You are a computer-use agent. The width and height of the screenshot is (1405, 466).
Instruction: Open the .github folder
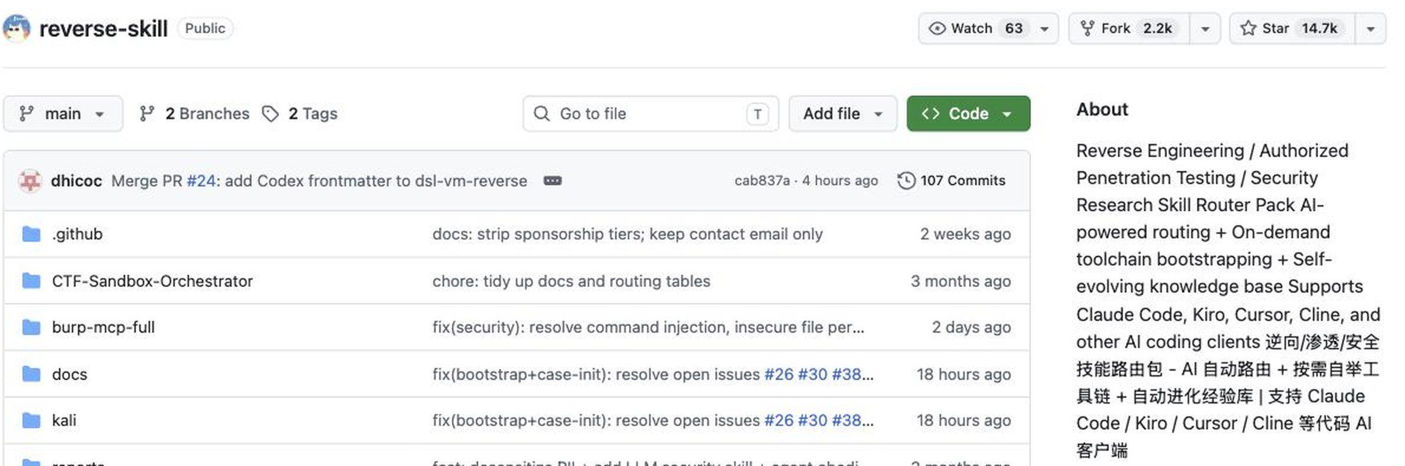[77, 234]
